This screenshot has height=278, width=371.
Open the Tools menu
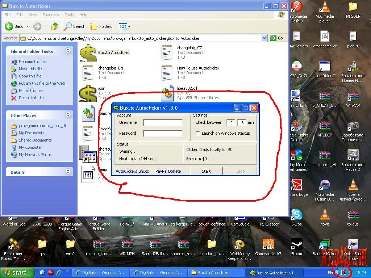[x=69, y=15]
